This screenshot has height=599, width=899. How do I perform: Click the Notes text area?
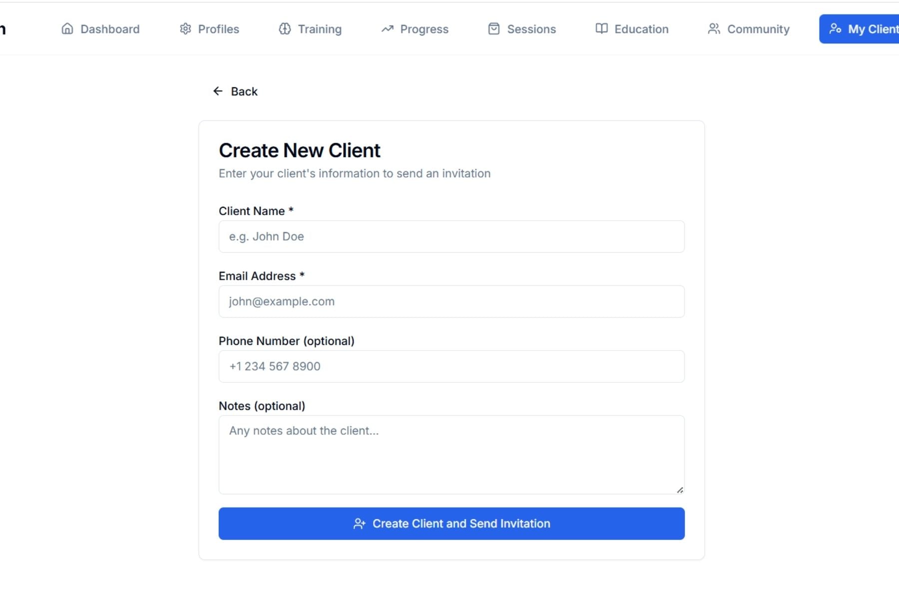click(451, 455)
